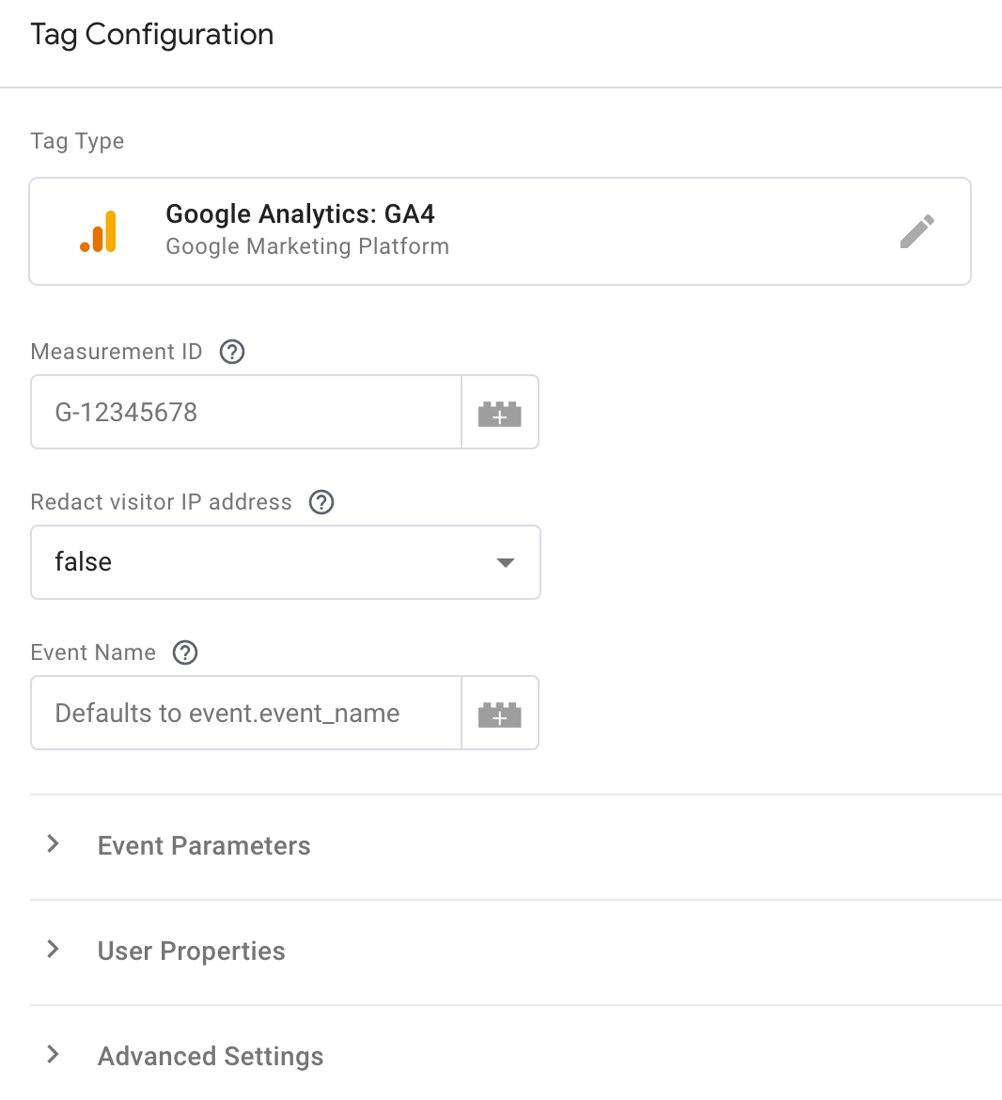Click the chevron arrow beside Advanced Settings
This screenshot has height=1100, width=1002.
click(x=53, y=1054)
